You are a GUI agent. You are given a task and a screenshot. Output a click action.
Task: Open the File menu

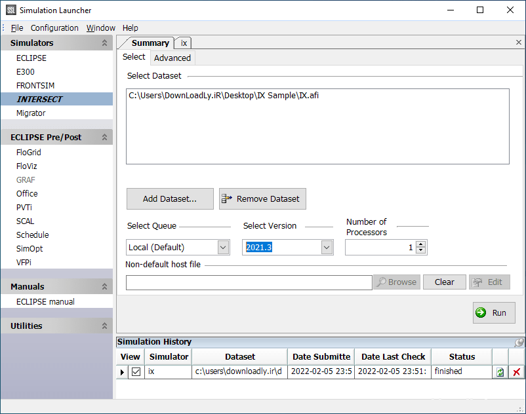click(17, 28)
